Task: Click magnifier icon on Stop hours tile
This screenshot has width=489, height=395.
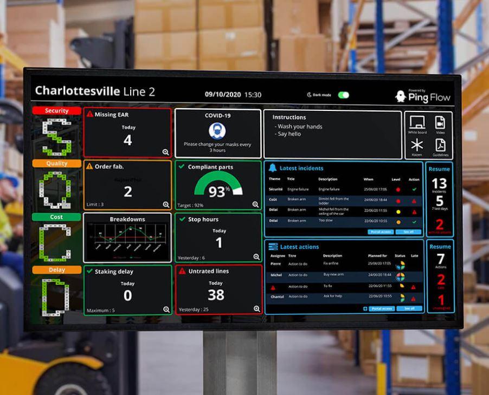Action: tap(256, 257)
